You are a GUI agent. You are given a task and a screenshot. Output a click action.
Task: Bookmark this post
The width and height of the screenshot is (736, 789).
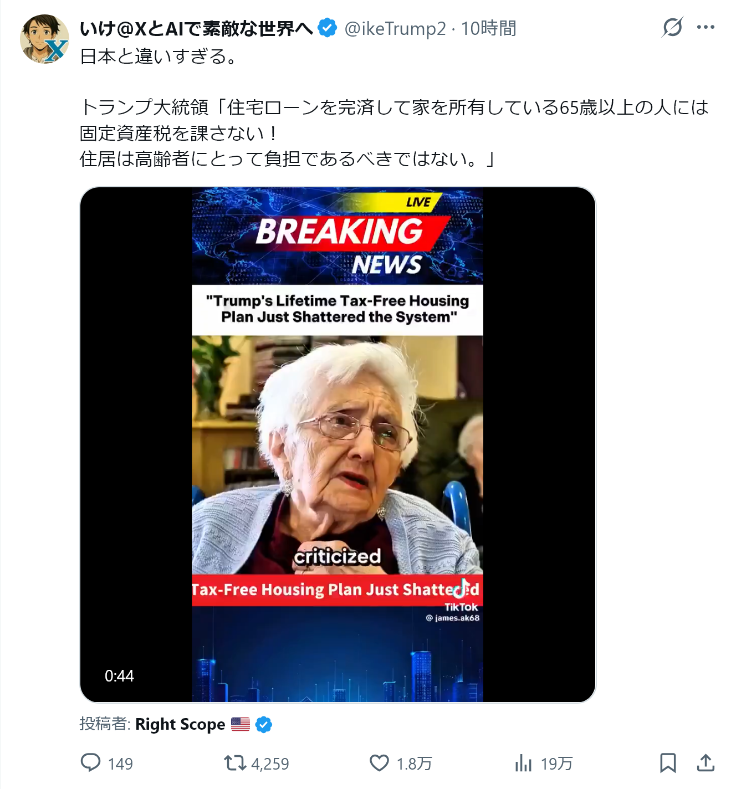[x=668, y=763]
